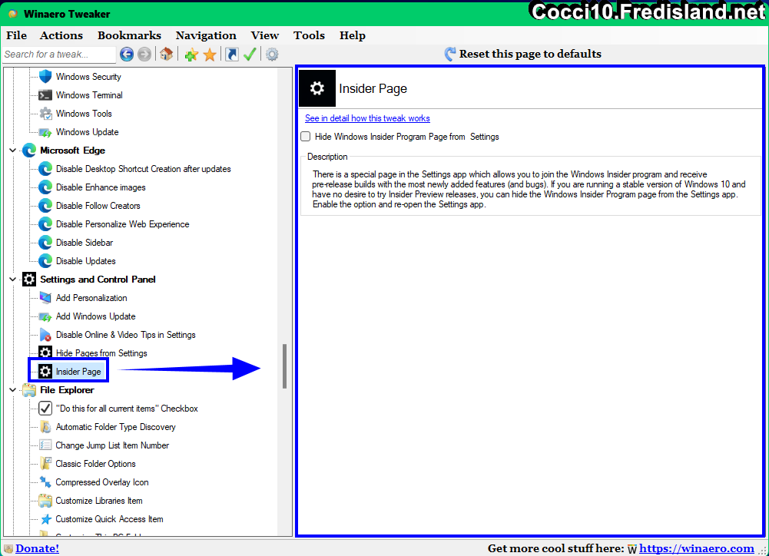Click the Add Personalization icon
The image size is (769, 556).
(x=45, y=298)
